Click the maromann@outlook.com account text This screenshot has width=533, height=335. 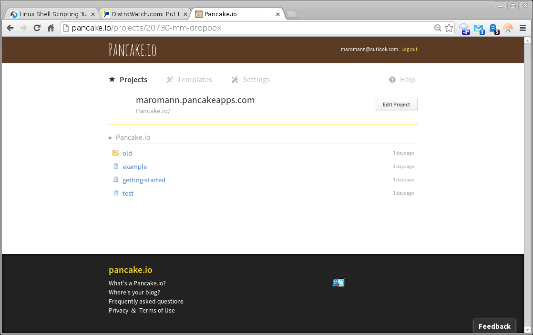tap(369, 49)
